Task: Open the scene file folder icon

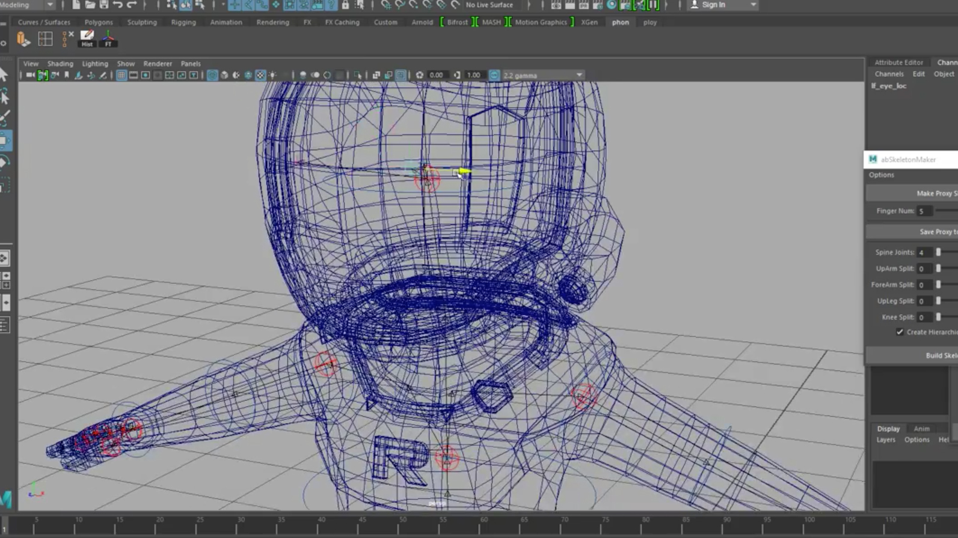Action: click(90, 5)
